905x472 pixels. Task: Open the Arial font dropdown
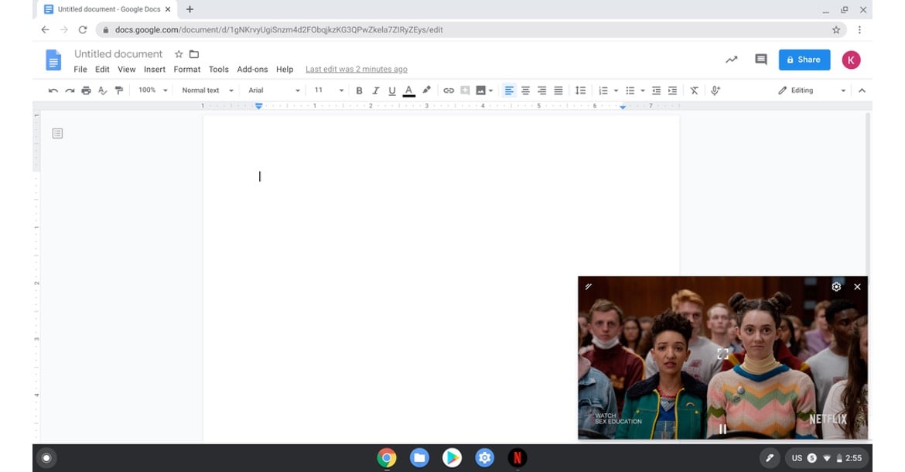[274, 91]
